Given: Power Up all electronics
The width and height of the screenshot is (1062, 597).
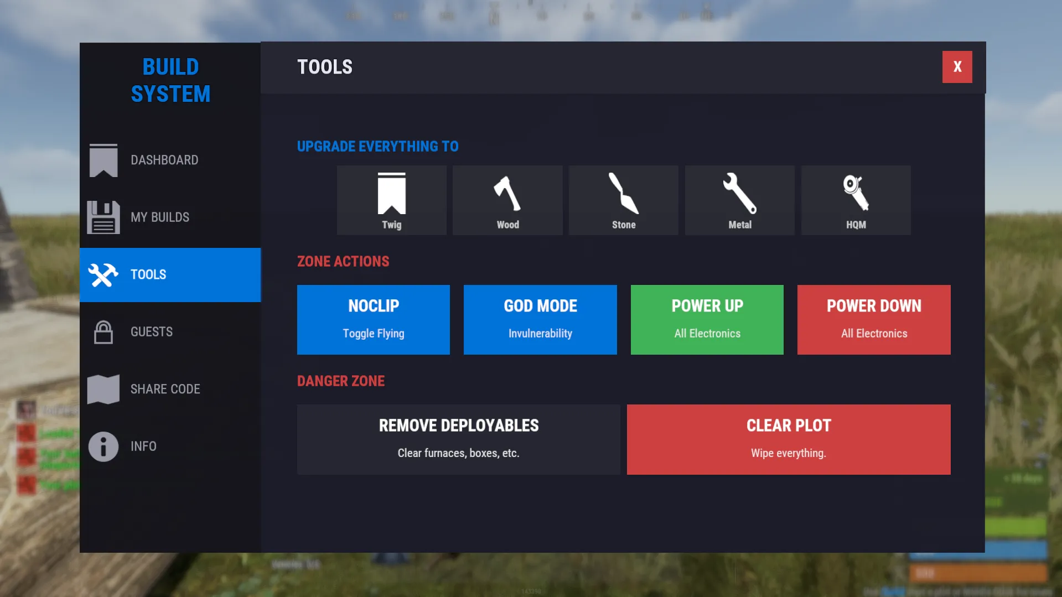Looking at the screenshot, I should [707, 320].
